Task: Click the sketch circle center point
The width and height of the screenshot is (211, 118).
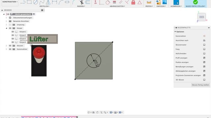Action: click(x=94, y=61)
